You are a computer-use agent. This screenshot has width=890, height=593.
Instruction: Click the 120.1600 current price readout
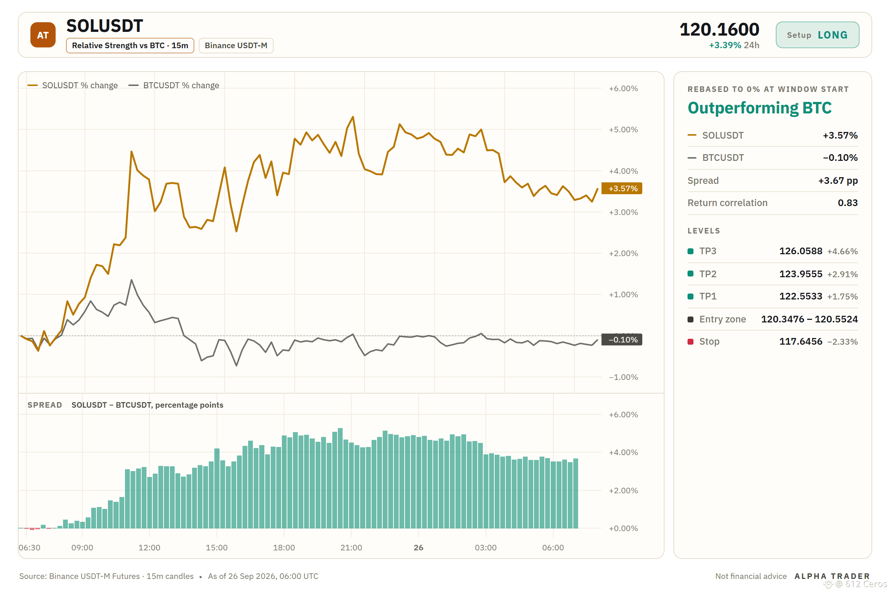coord(719,30)
